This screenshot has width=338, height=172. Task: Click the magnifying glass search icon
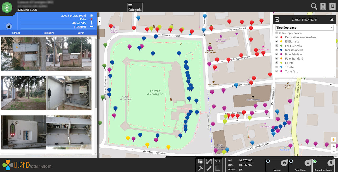(x=314, y=6)
